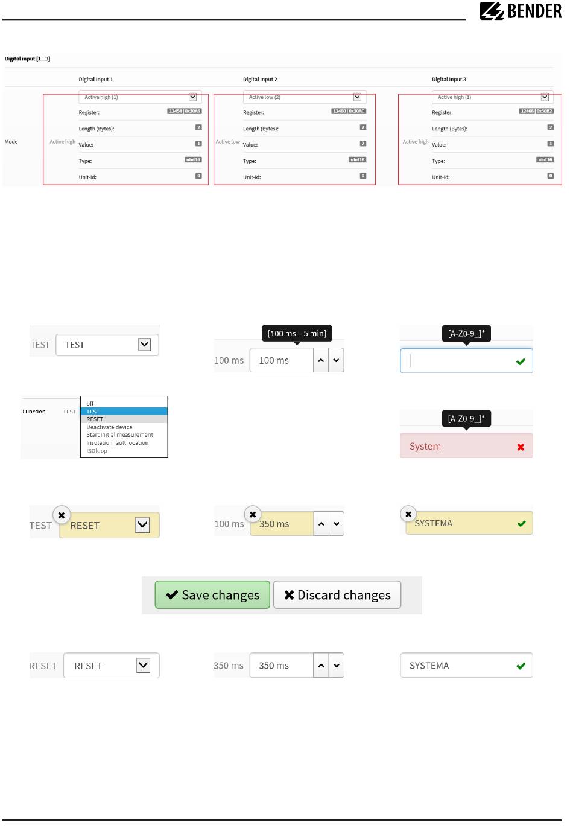Click the discard X badge on RESET dropdown

pos(62,515)
